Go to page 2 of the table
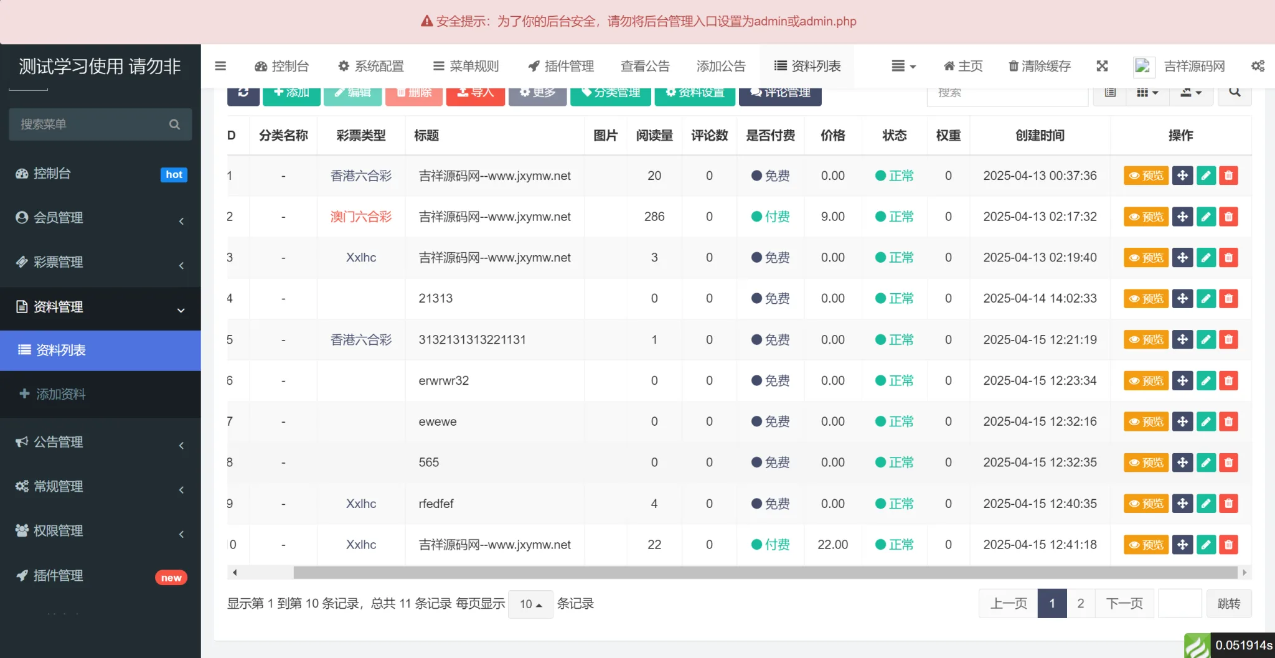 [1081, 603]
